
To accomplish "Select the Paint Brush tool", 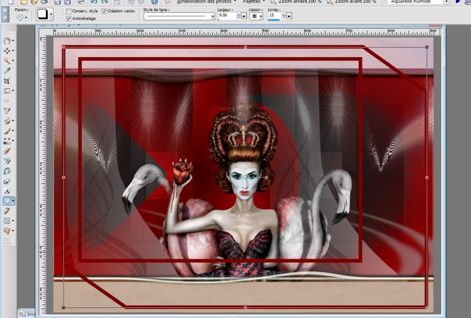I will [x=7, y=131].
